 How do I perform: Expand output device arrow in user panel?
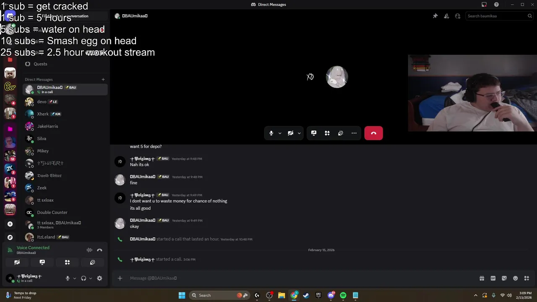click(x=91, y=278)
